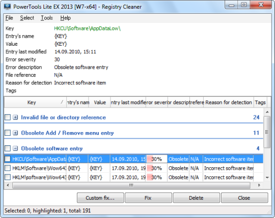Minimize the Registry Cleaner window
The height and width of the screenshot is (218, 275).
click(x=231, y=5)
